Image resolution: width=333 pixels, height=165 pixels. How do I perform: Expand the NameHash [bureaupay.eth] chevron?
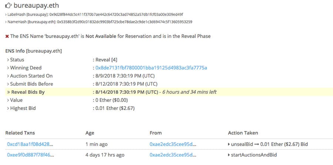(6, 22)
